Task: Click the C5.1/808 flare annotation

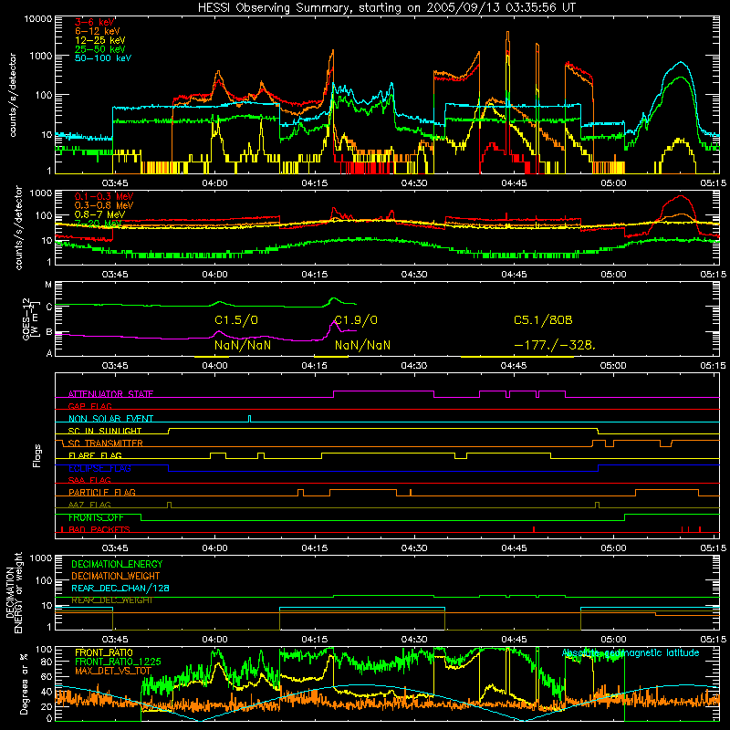Action: pos(543,320)
